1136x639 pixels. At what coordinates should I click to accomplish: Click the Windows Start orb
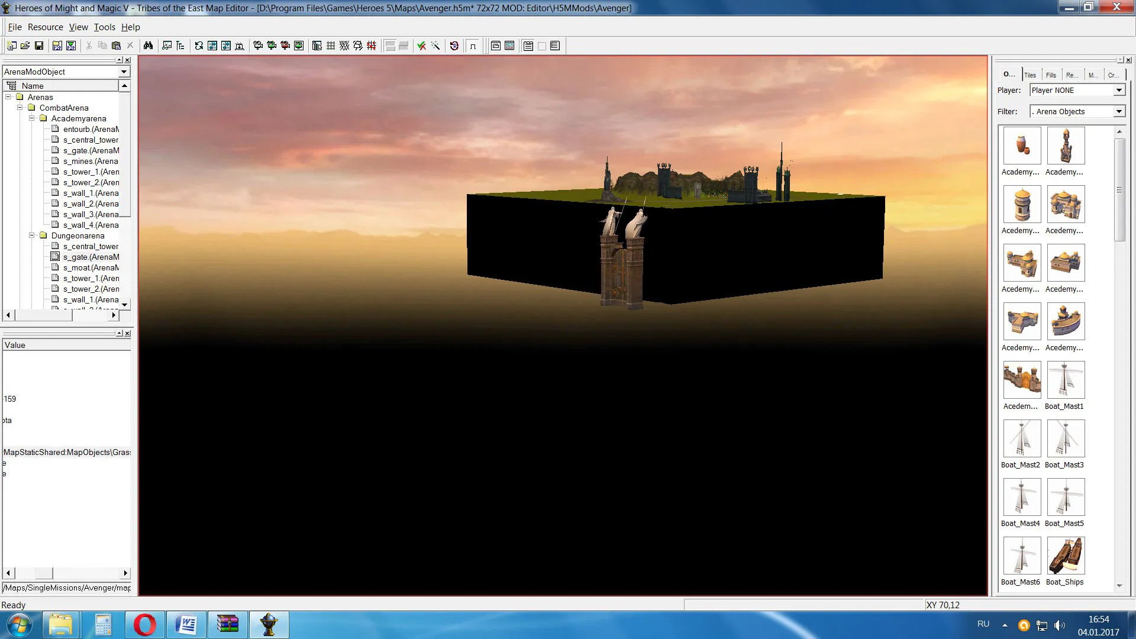tap(19, 625)
